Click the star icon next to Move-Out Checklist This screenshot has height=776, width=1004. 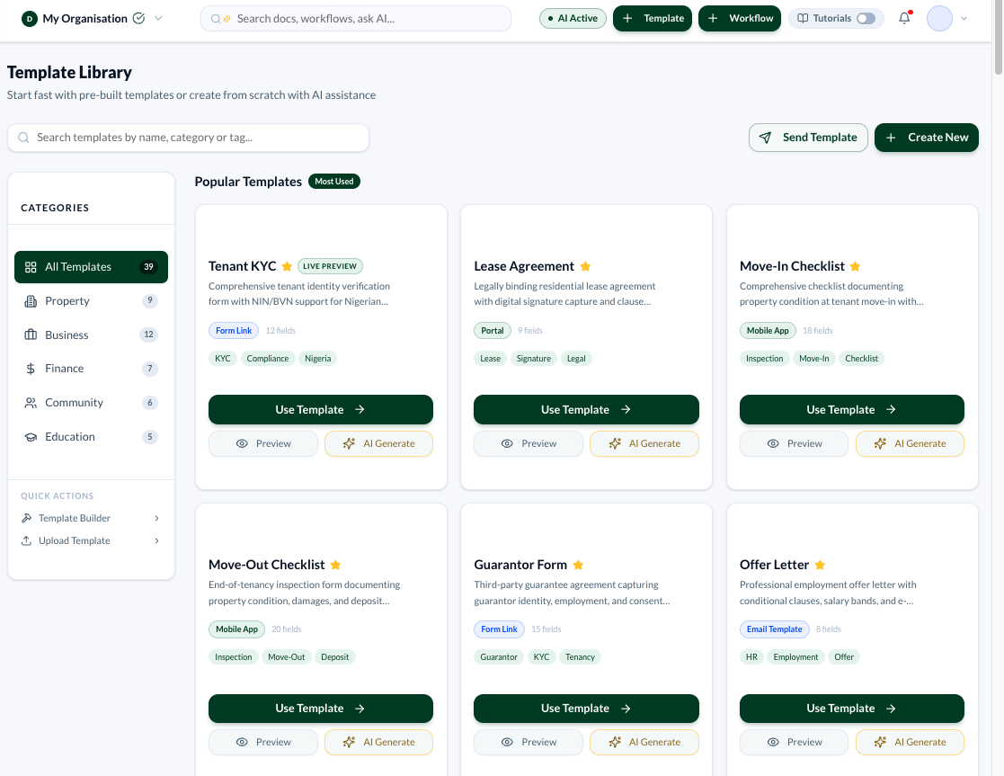[335, 565]
